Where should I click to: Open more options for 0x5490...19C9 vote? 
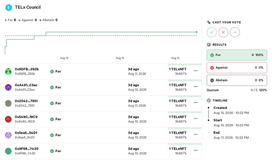[x=196, y=119]
